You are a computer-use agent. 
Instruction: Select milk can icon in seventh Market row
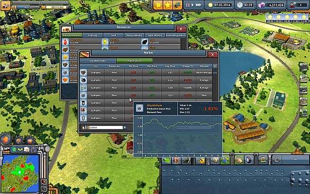click(x=84, y=118)
